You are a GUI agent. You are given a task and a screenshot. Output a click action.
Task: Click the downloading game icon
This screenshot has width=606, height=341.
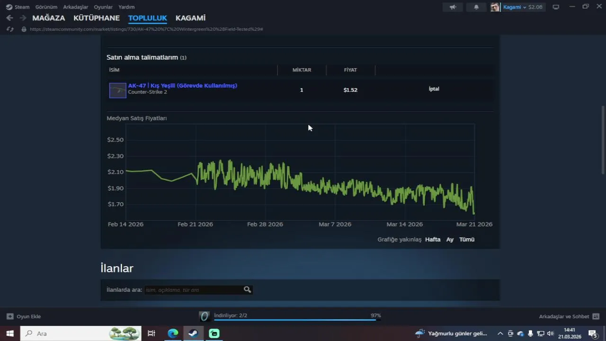click(204, 316)
